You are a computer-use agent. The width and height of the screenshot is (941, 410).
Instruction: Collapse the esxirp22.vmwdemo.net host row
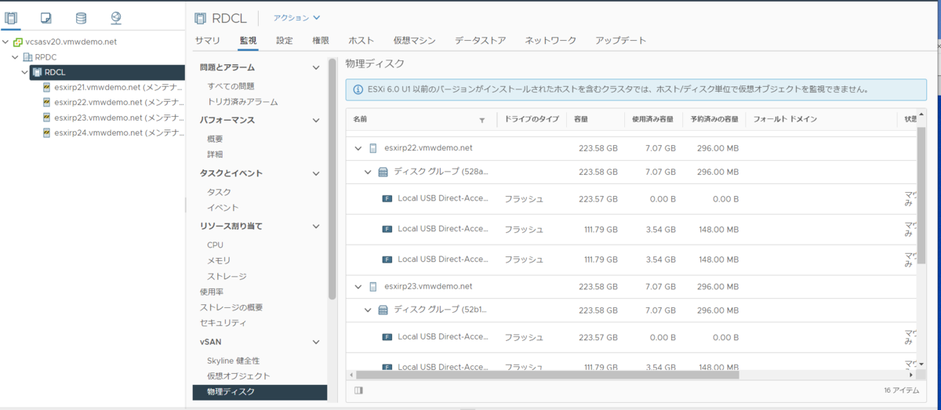tap(358, 148)
